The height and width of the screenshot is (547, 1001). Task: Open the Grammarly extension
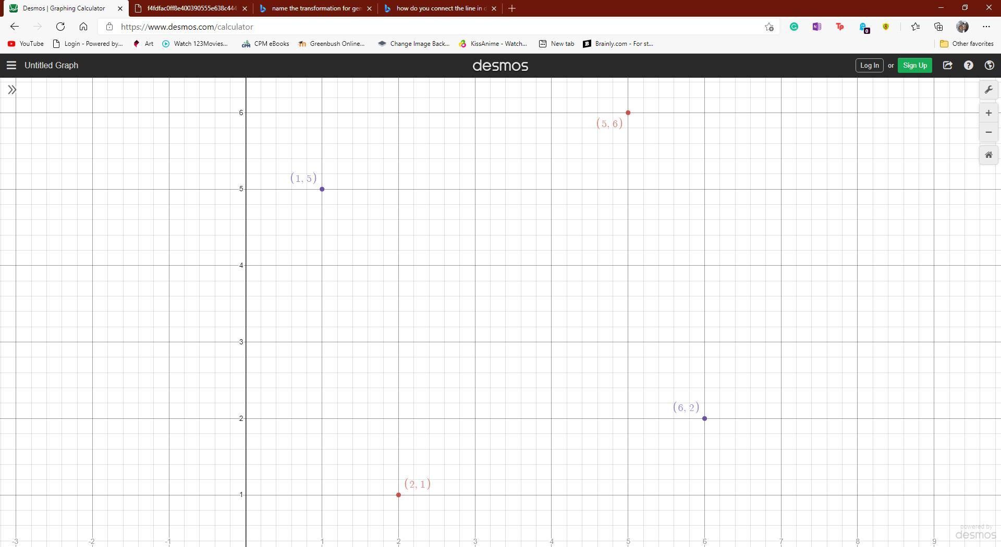pyautogui.click(x=794, y=27)
